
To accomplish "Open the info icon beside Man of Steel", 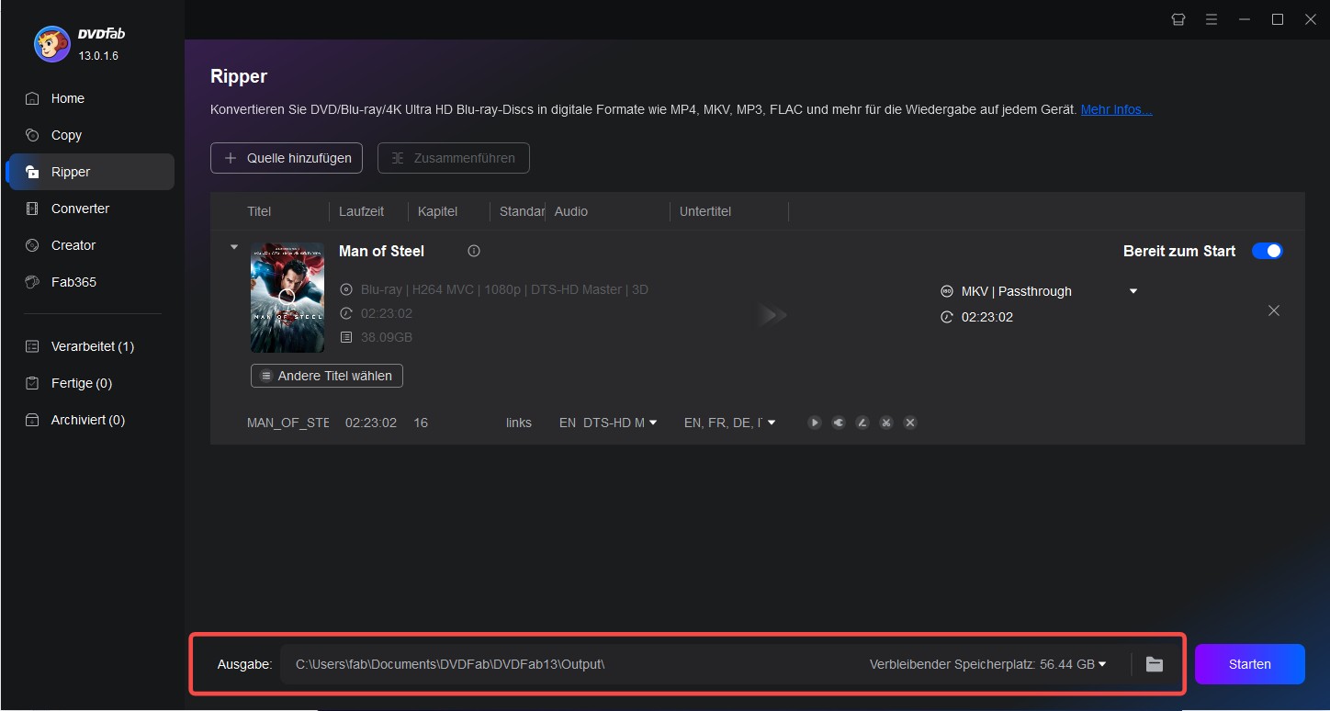I will (x=474, y=251).
